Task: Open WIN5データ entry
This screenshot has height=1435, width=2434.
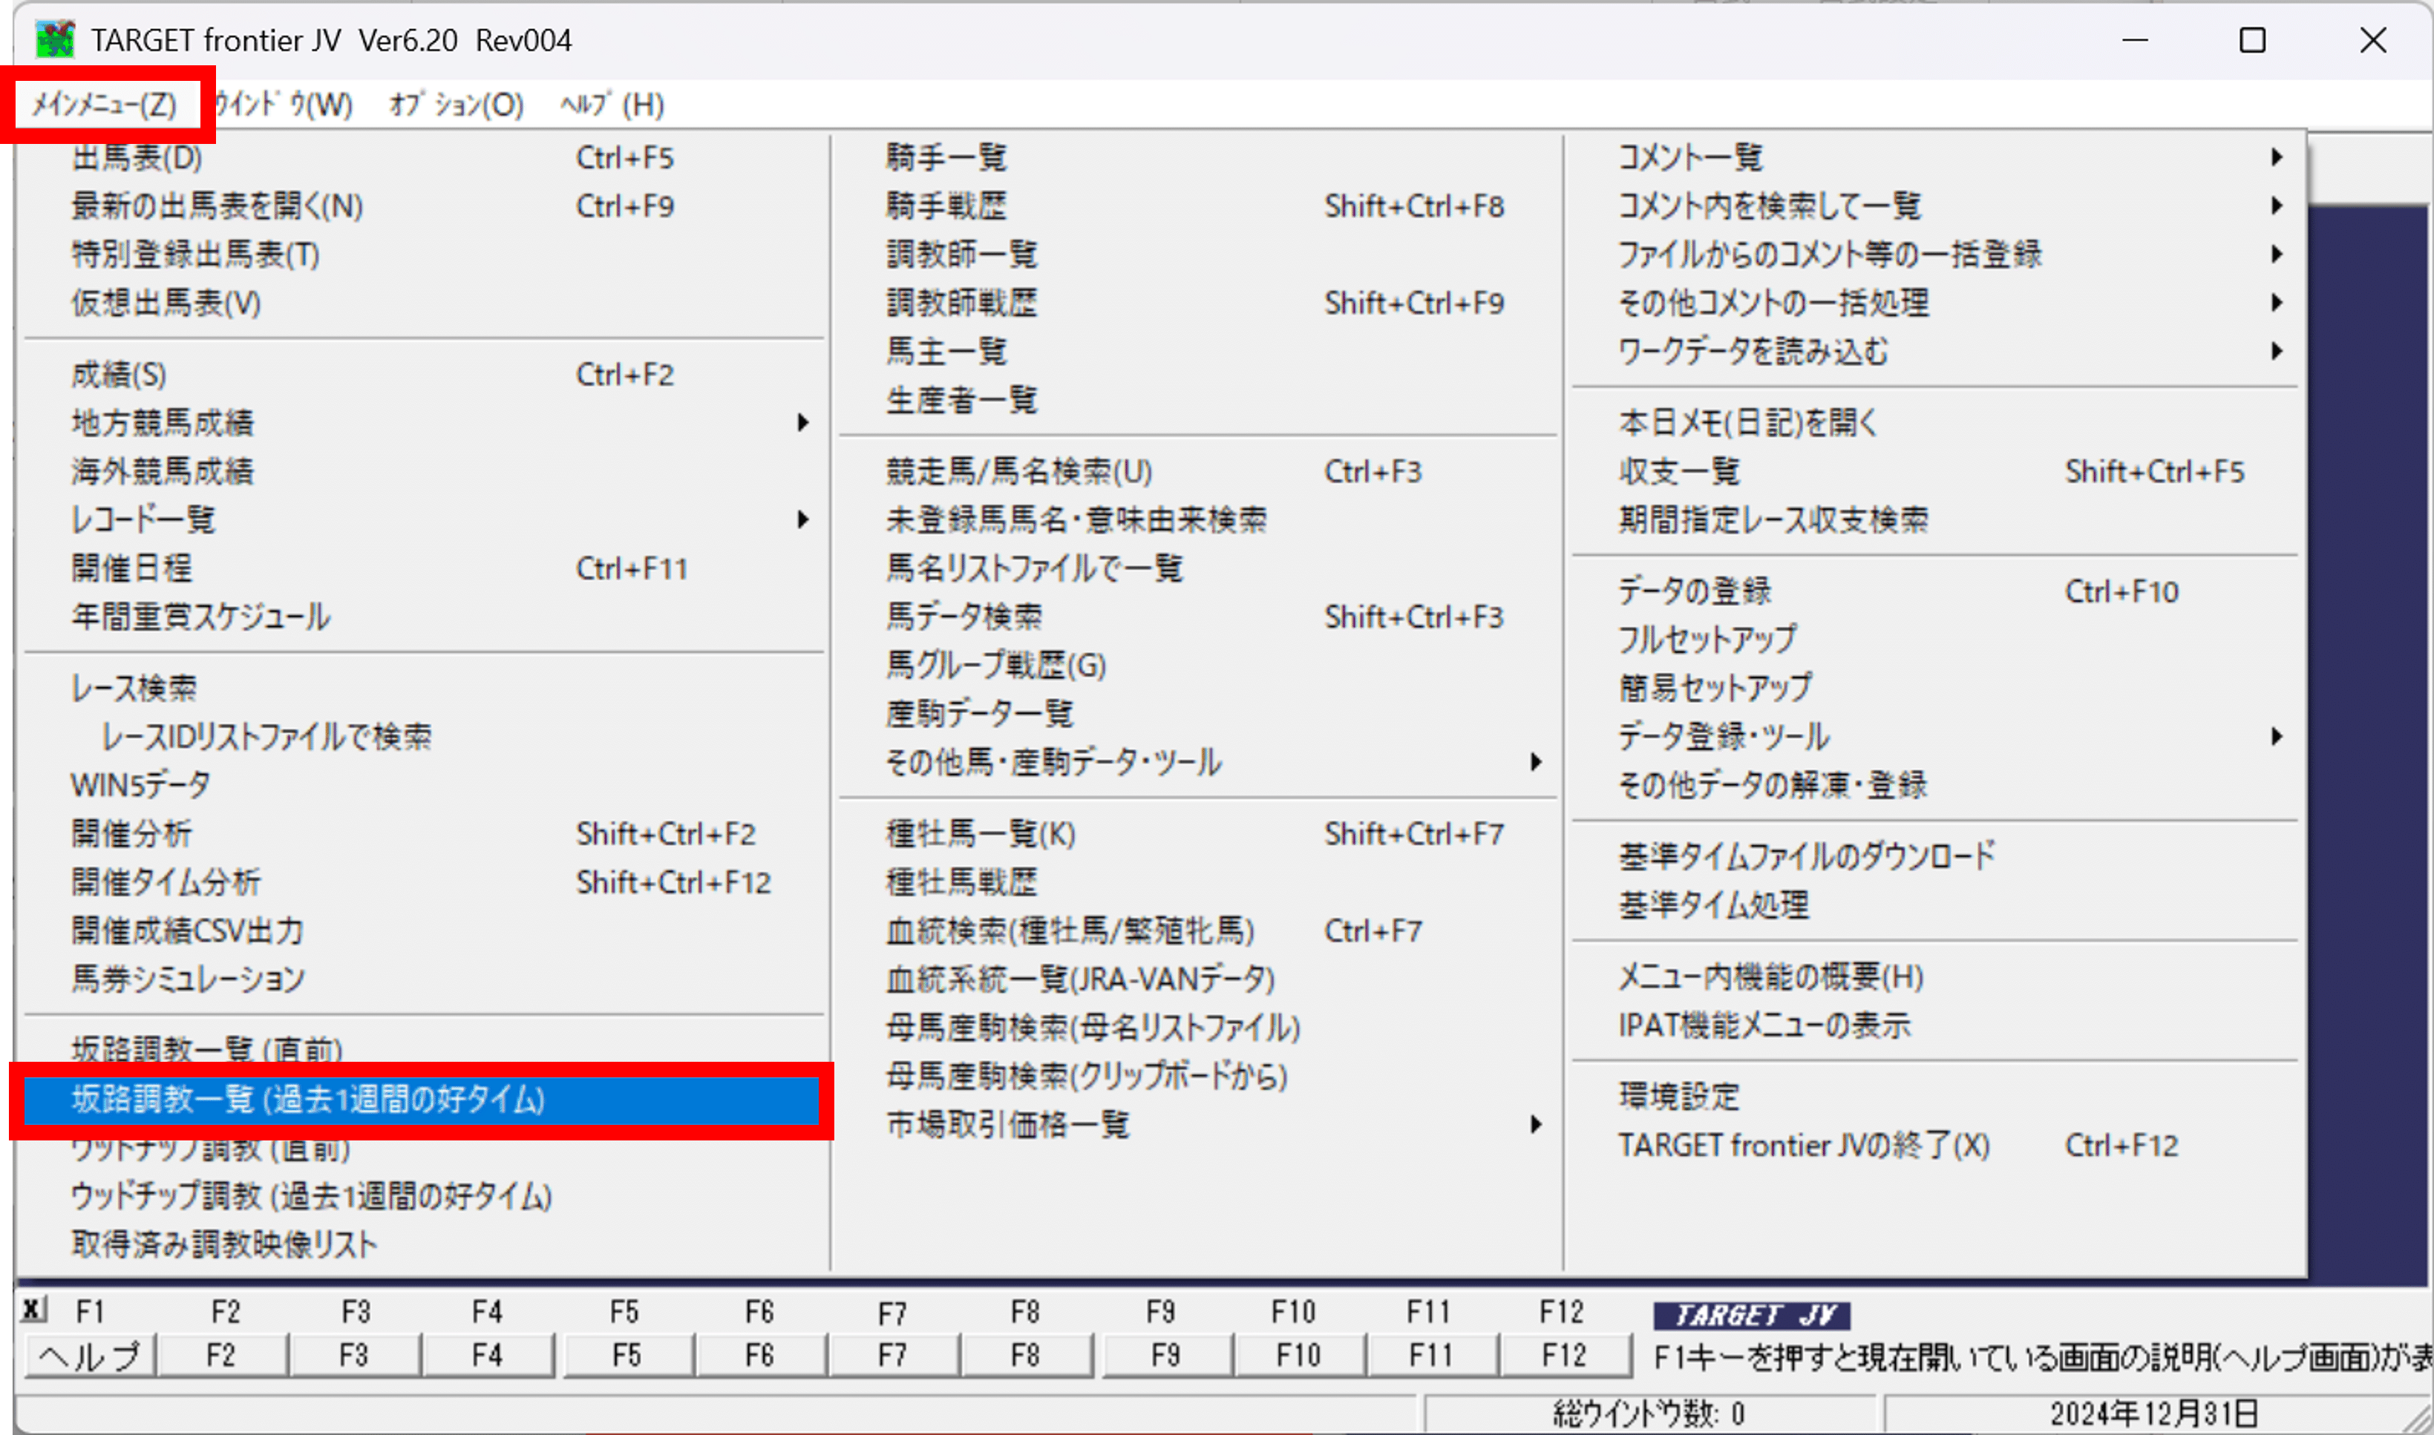Action: tap(424, 784)
